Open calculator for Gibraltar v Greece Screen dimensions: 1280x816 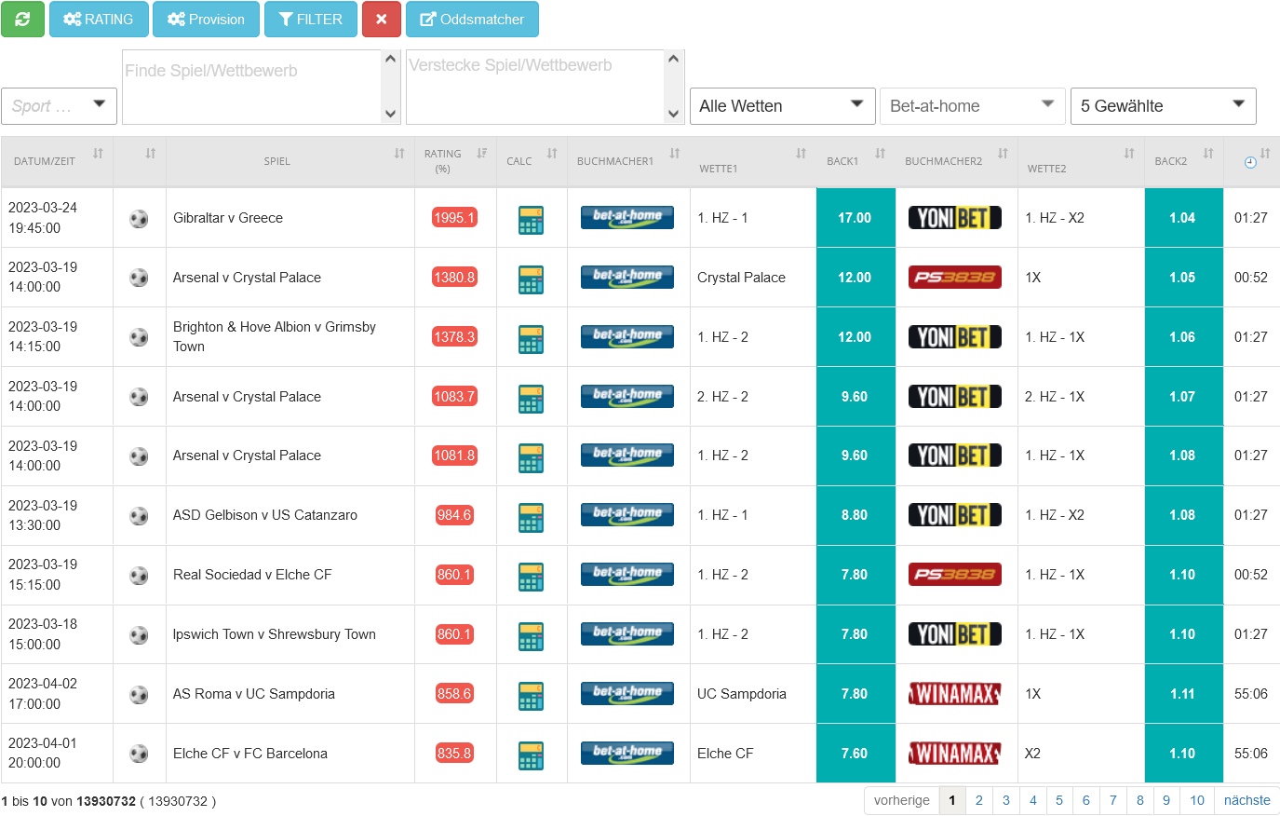click(x=531, y=220)
